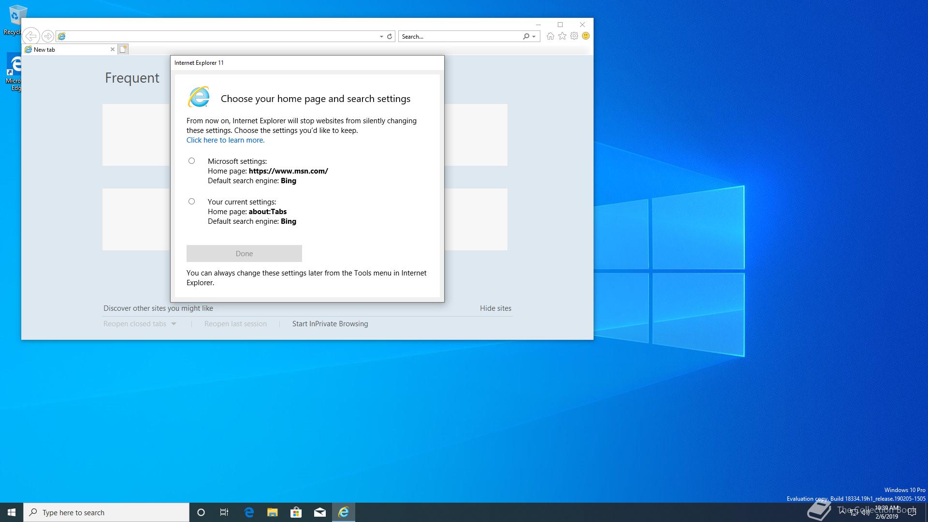Open Microsoft Store from taskbar
The width and height of the screenshot is (928, 522).
click(296, 512)
